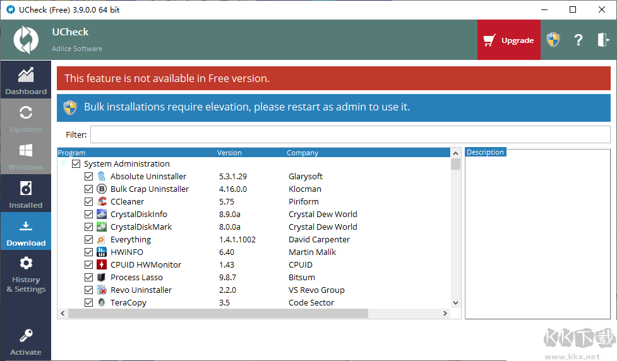This screenshot has width=617, height=361.
Task: Uncheck the Everything checkbox
Action: 88,239
